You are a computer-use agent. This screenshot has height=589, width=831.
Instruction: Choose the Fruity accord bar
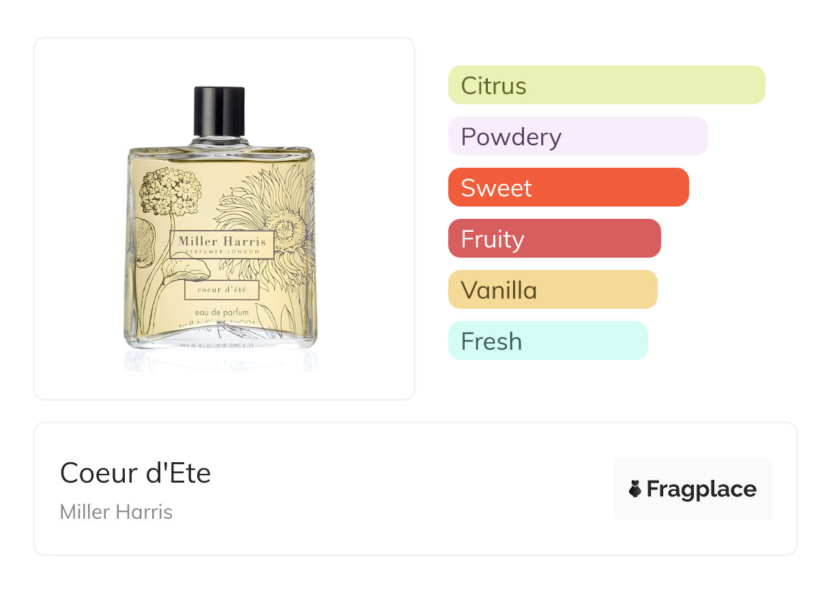point(554,239)
